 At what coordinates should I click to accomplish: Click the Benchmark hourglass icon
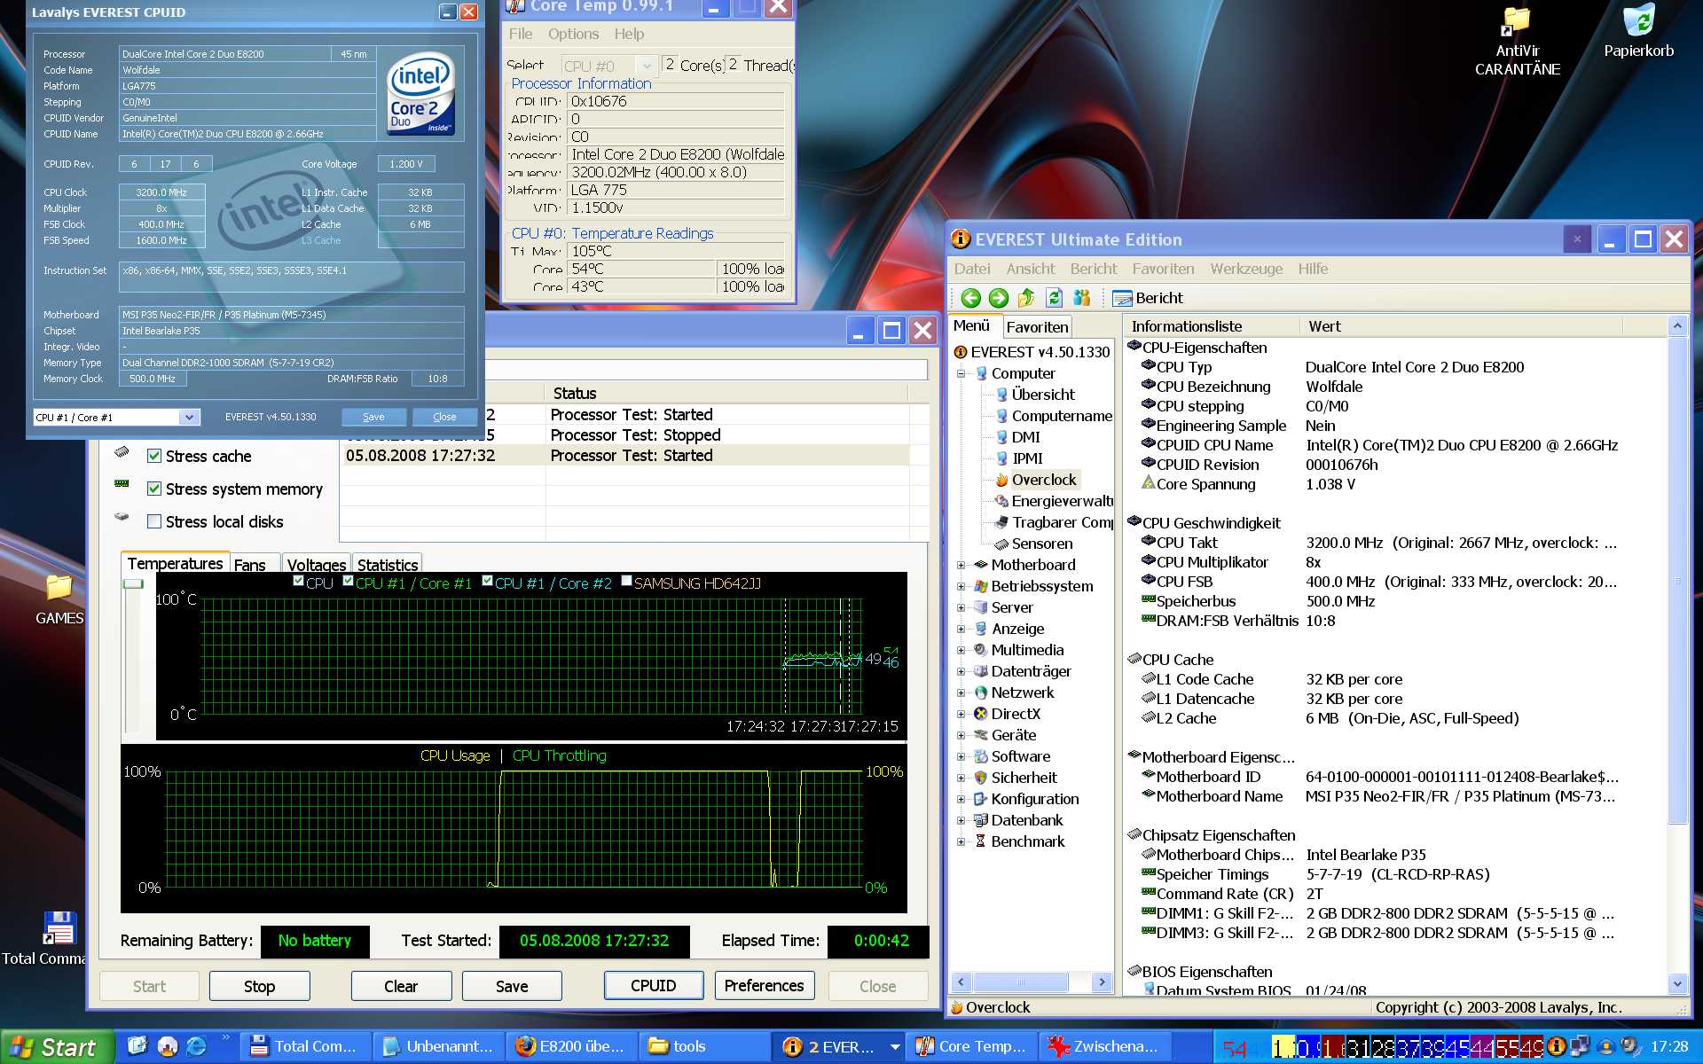[x=980, y=841]
